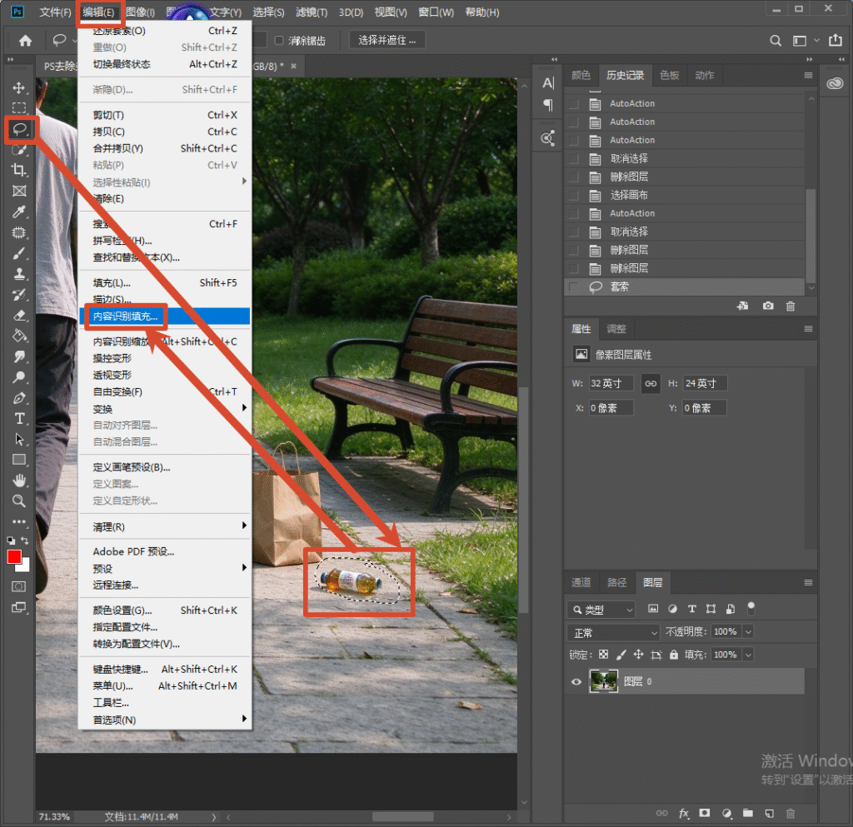Expand 变换 submenu
The image size is (853, 827).
[165, 409]
